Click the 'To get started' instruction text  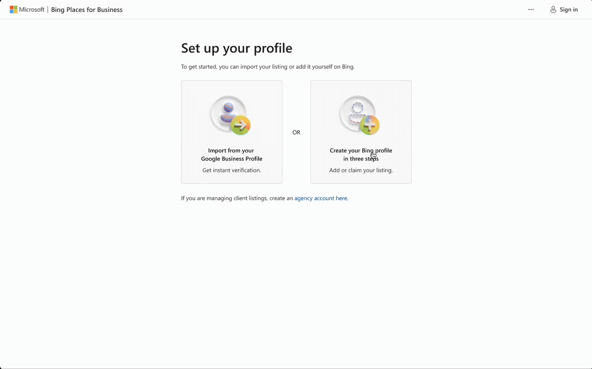coord(267,67)
